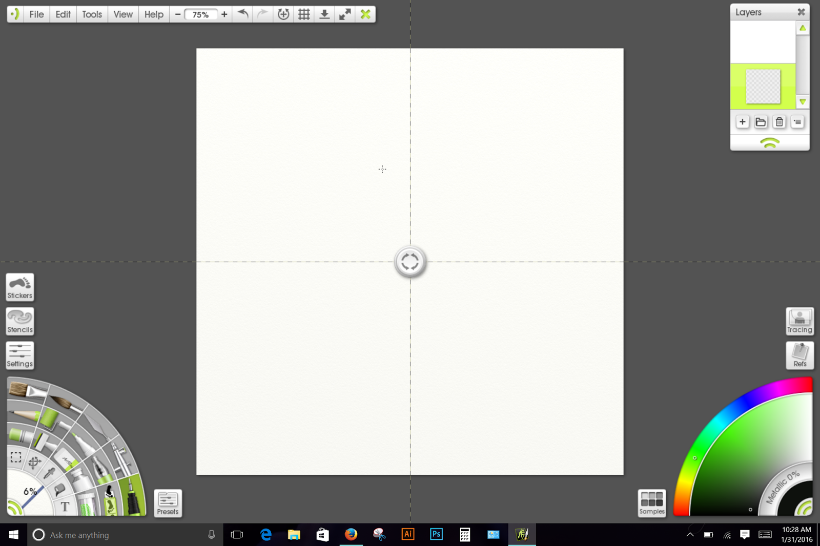Add a new layer in the Layers panel
The image size is (820, 546).
click(x=742, y=122)
